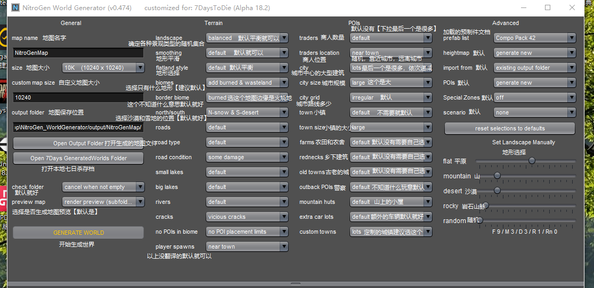Screen dimensions: 594x288
Task: Open the rivers dropdown
Action: [x=247, y=202]
